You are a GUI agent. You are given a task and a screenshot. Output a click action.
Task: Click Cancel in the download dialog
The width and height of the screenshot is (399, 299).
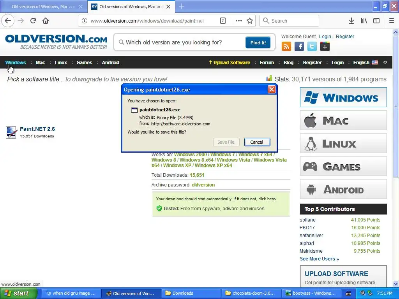(x=257, y=142)
